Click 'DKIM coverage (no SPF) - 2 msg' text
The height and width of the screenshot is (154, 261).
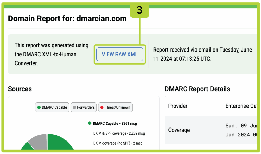118,143
